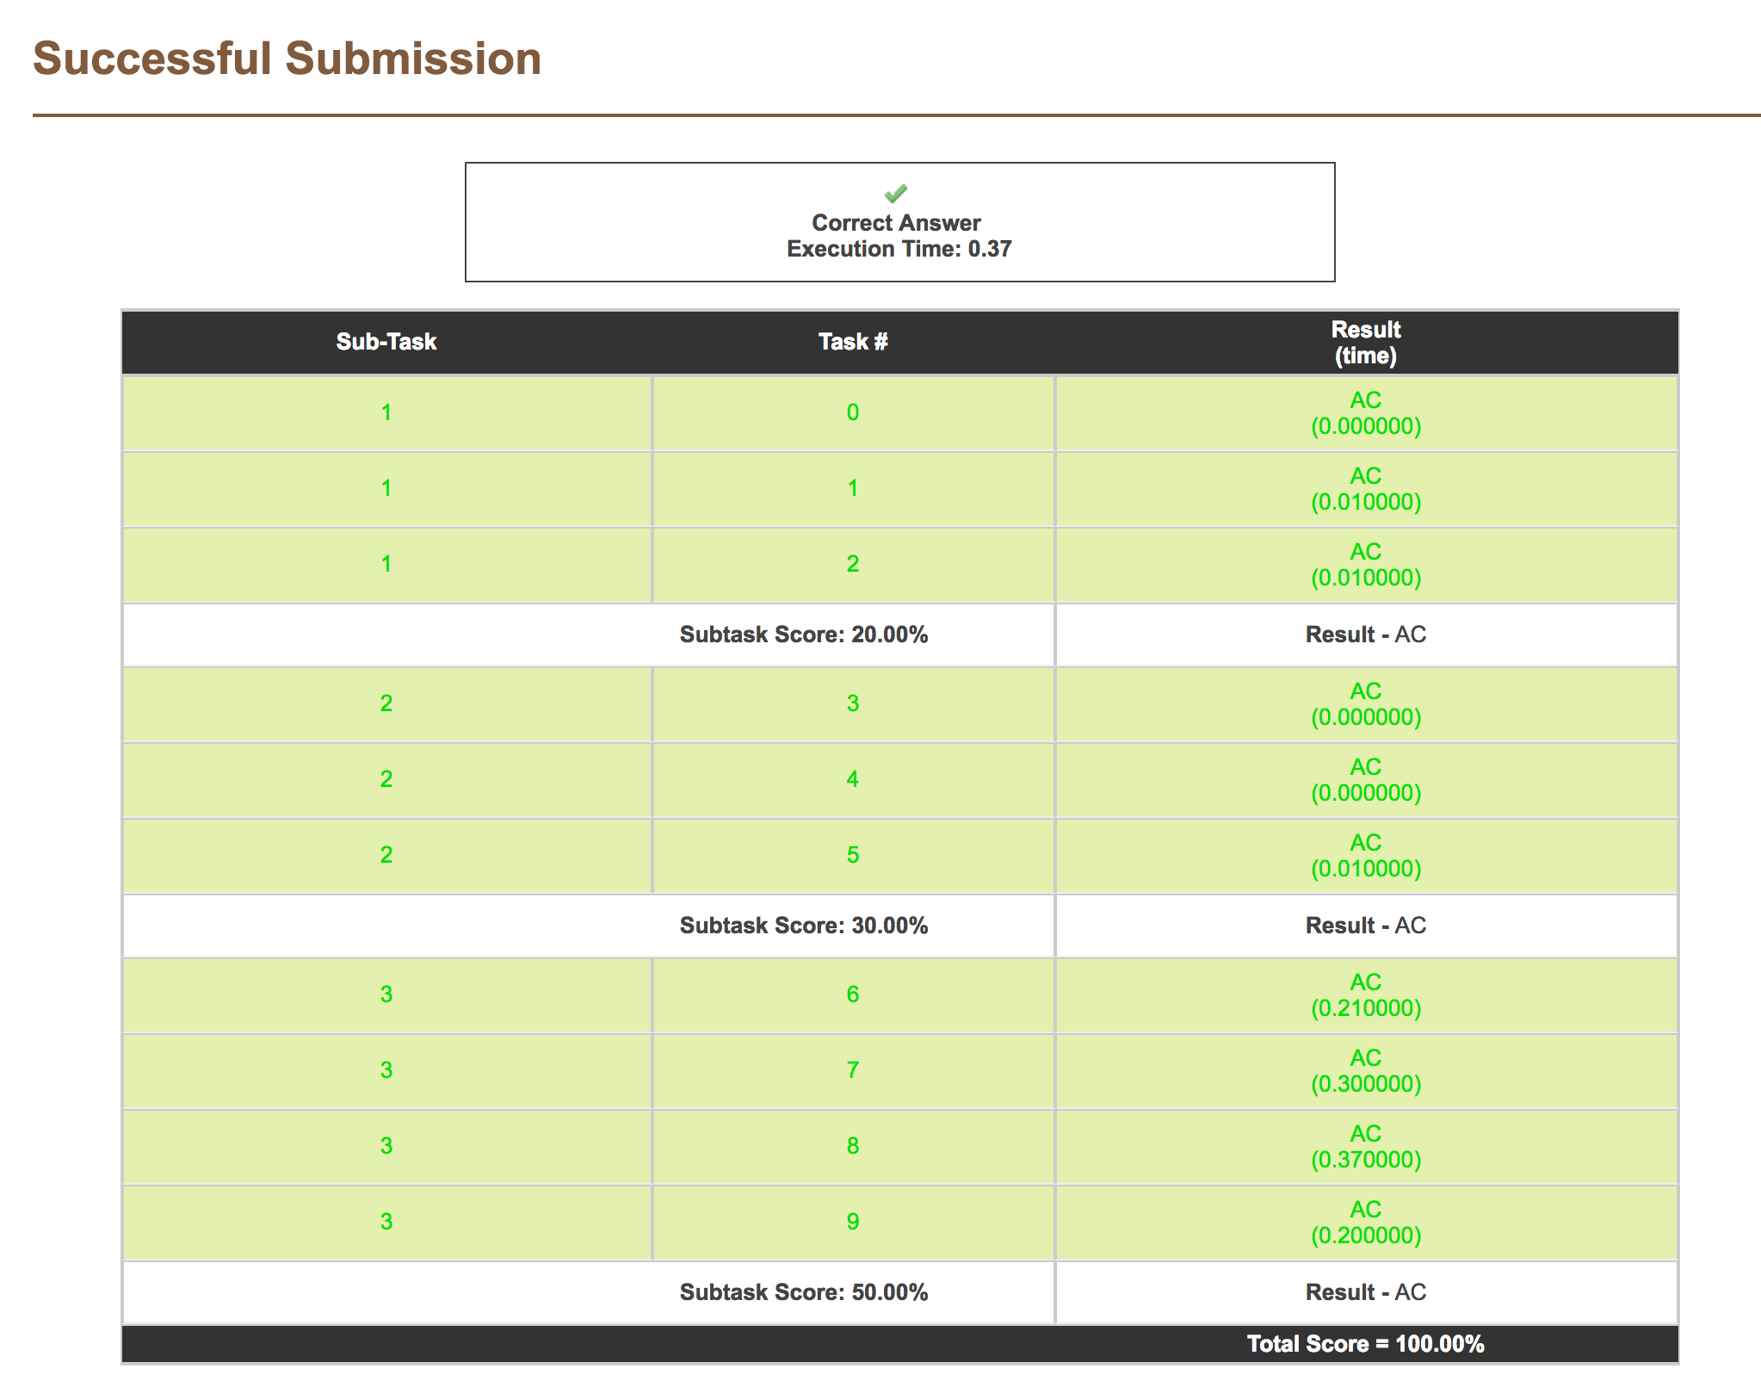Click AC (0.210000) result for task 6

(1365, 995)
